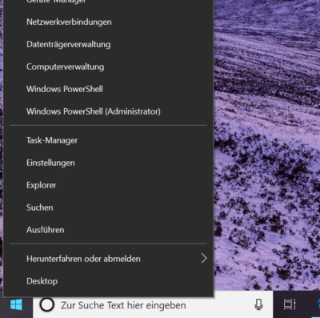
Task: Open Datenträgerverwaltung
Action: (108, 44)
